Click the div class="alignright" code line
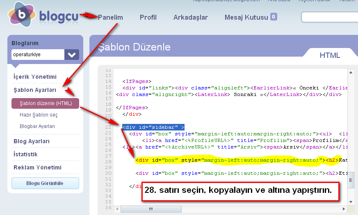 point(229,95)
